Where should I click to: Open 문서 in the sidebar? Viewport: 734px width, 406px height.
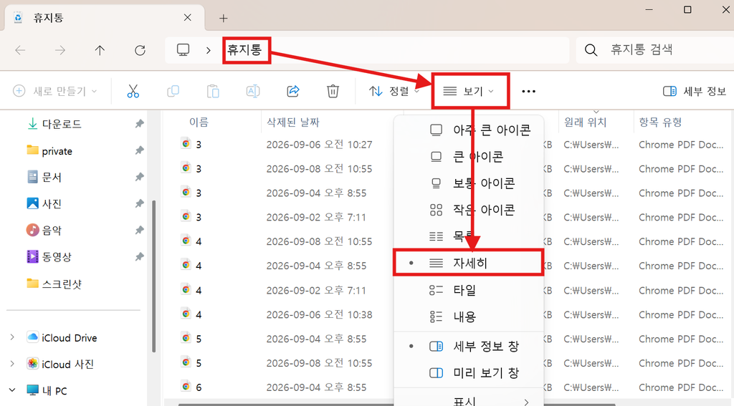click(x=44, y=178)
